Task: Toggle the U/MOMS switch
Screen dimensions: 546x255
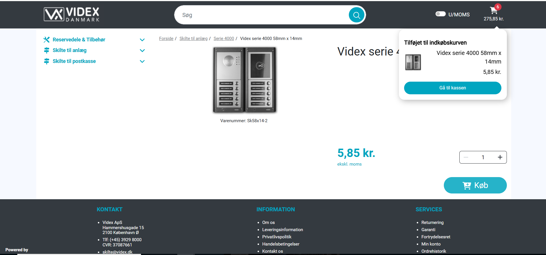Action: pos(440,14)
